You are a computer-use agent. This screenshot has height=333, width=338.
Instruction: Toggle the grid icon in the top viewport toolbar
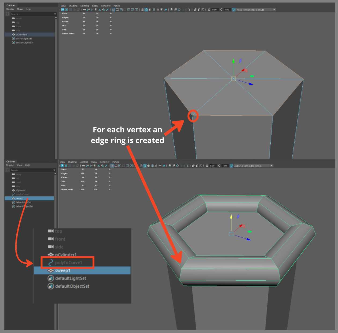[113, 10]
